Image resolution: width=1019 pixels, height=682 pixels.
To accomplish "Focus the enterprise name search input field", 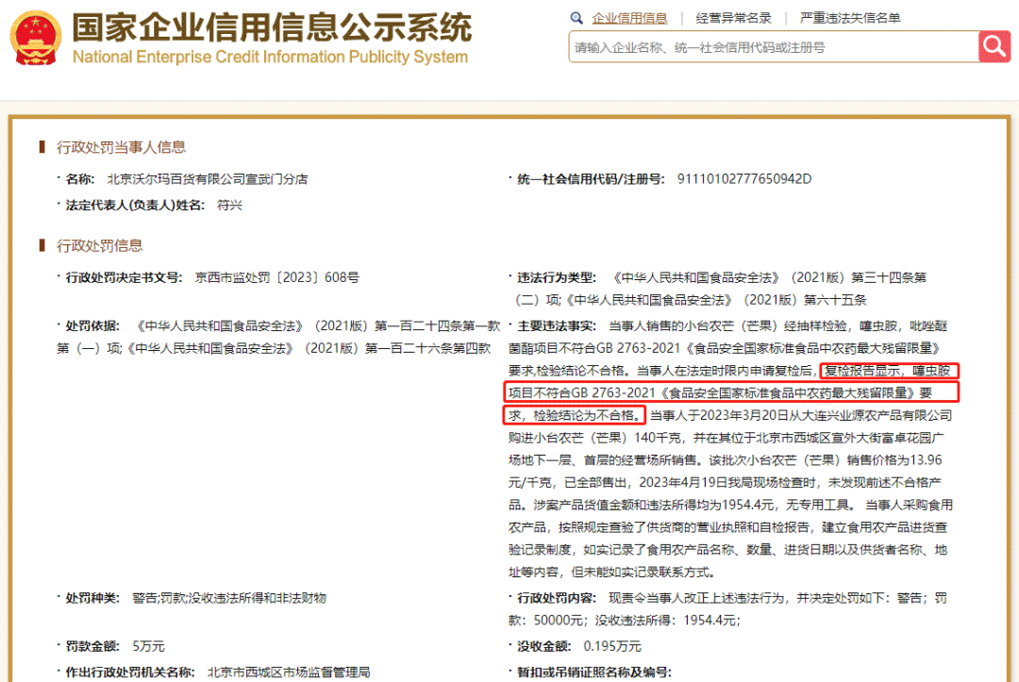I will (x=772, y=47).
